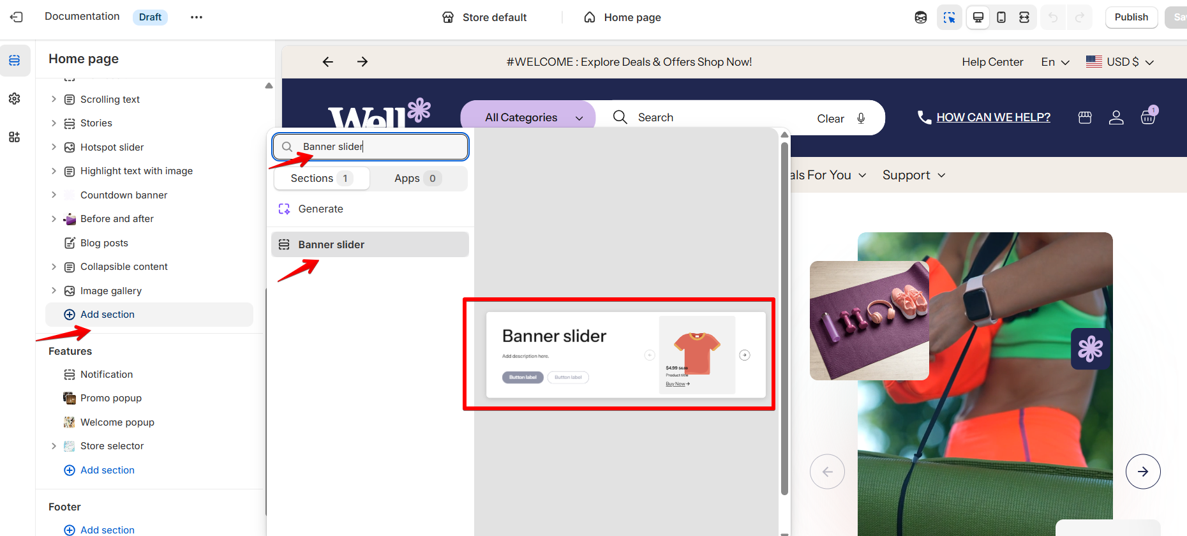Viewport: 1187px width, 536px height.
Task: Open the USD $ currency dropdown
Action: click(1121, 62)
